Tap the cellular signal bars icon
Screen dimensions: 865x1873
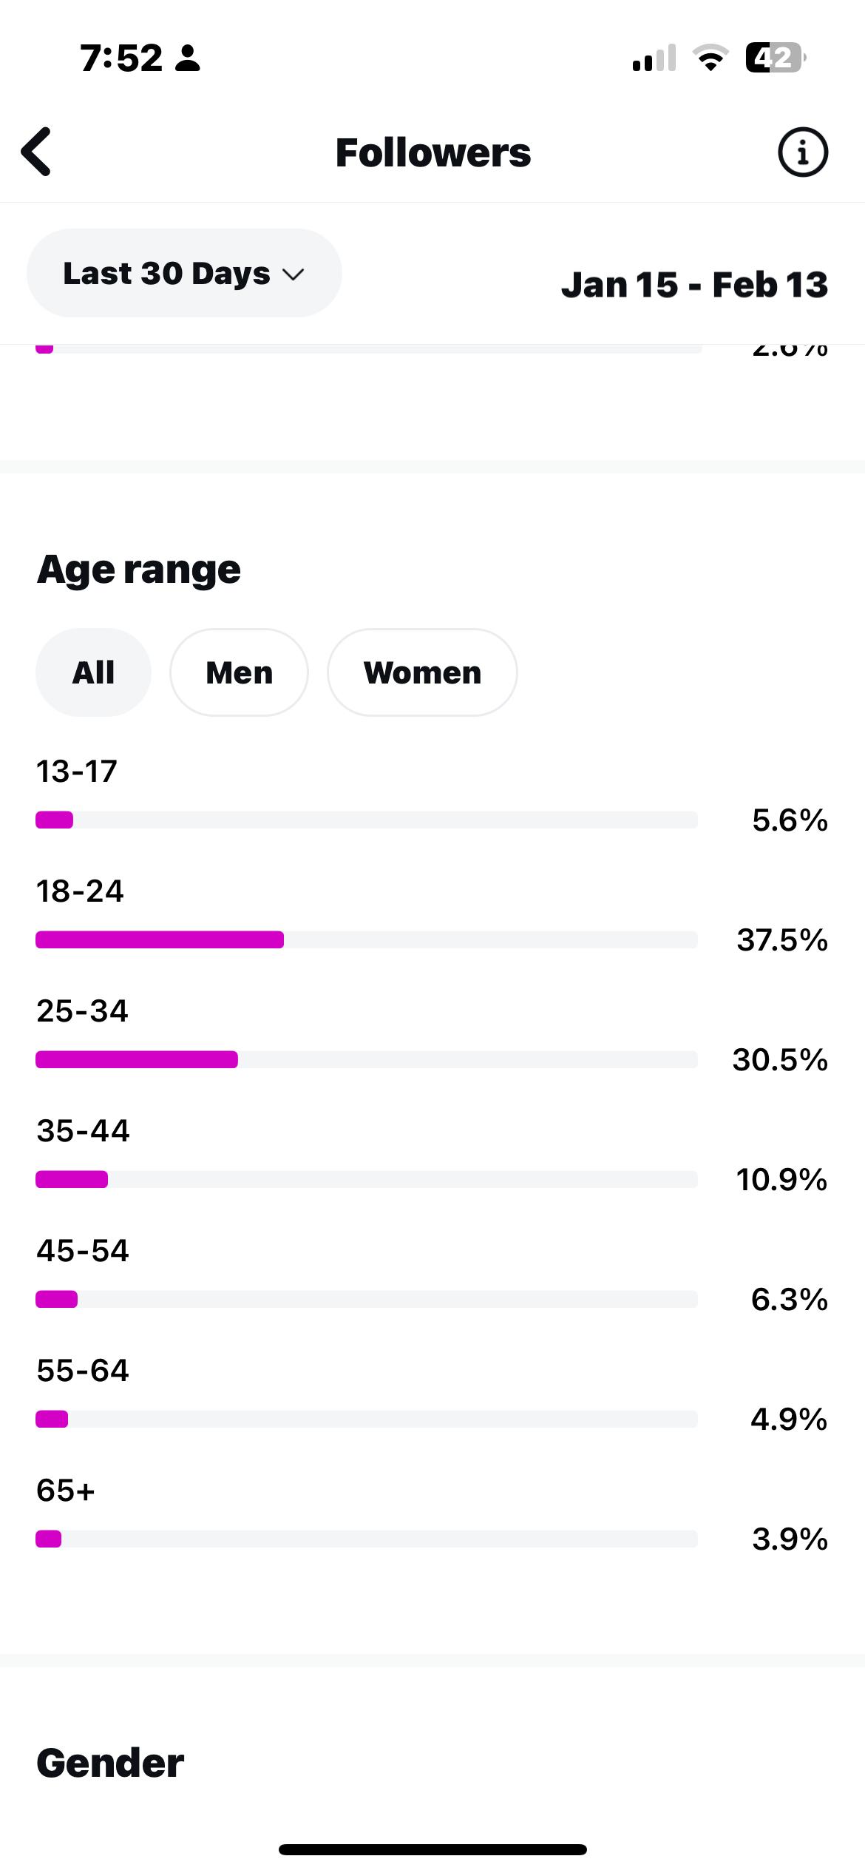[x=654, y=58]
